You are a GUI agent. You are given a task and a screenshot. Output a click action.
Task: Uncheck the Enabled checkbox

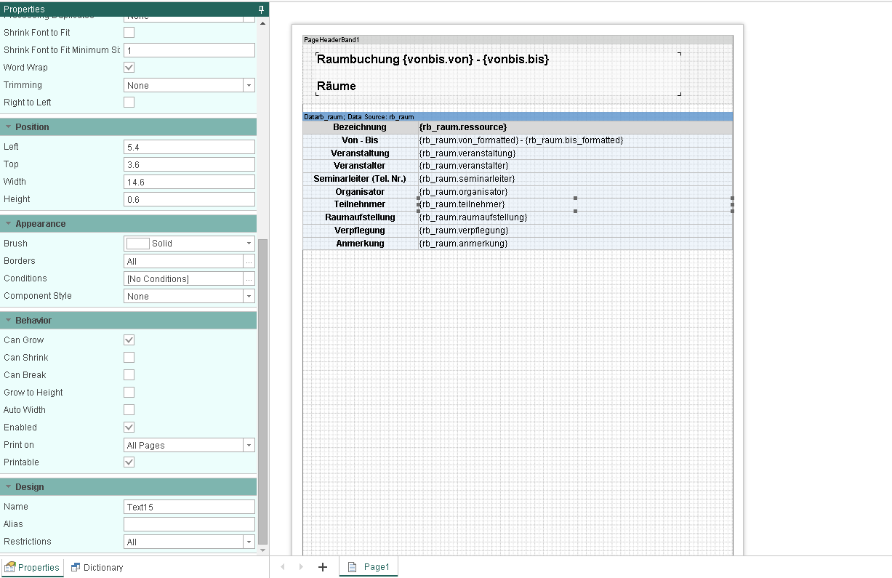(x=129, y=428)
